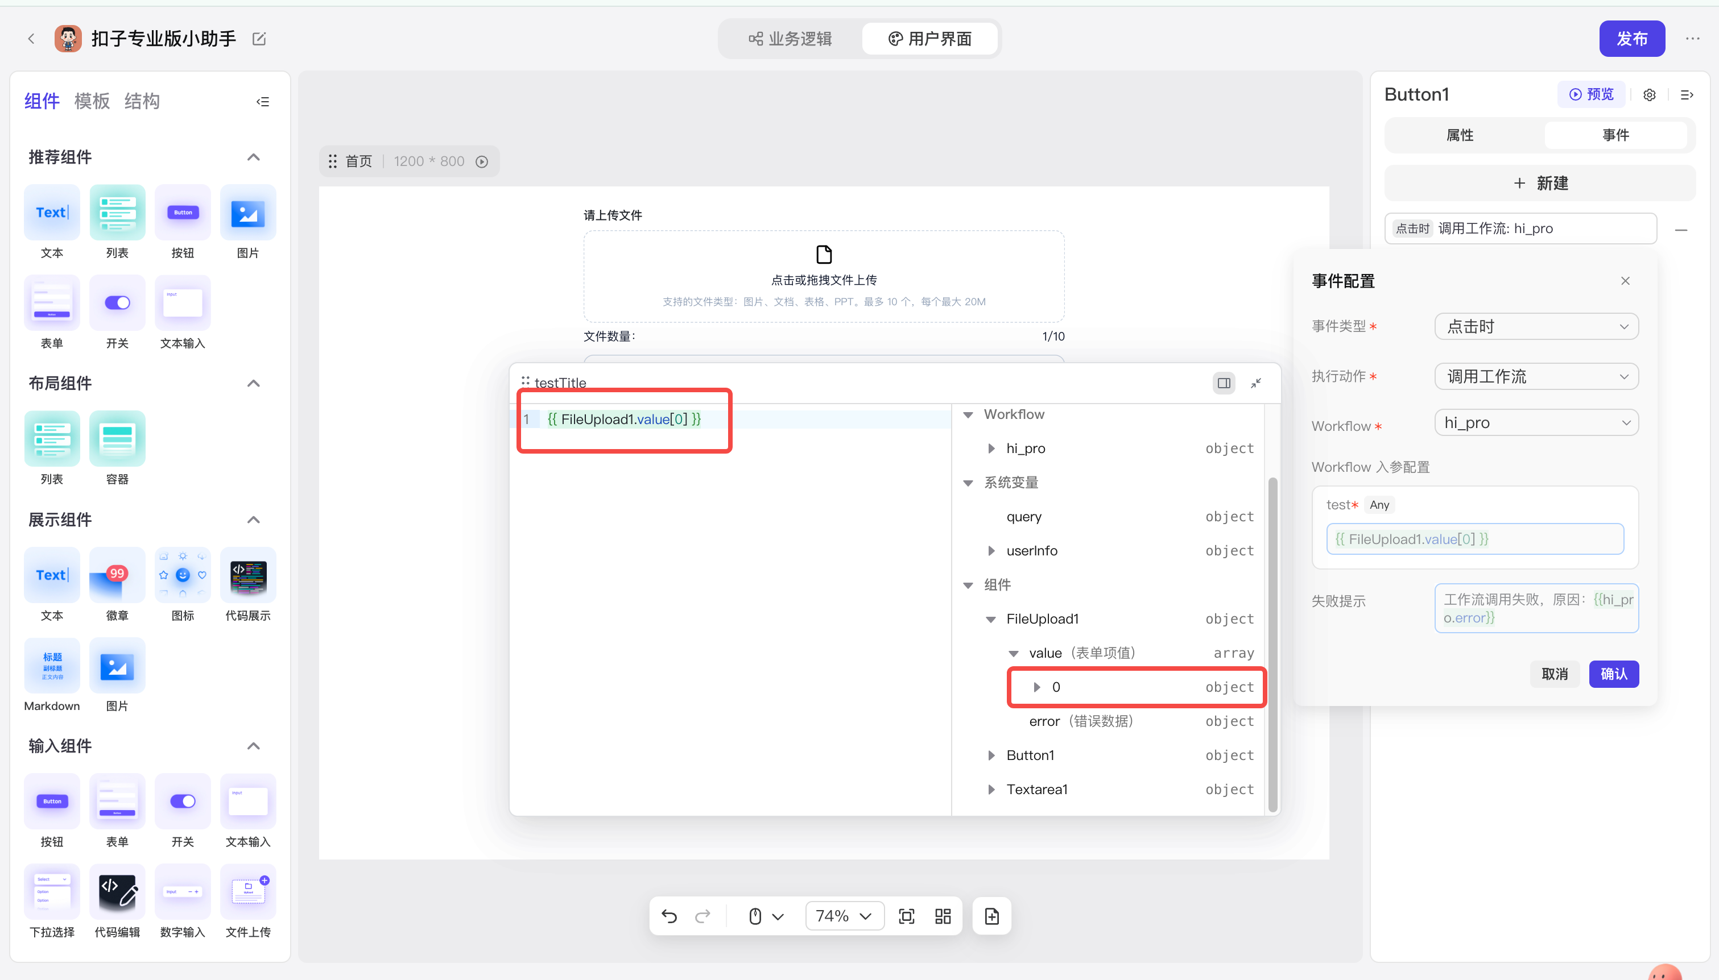Click the undo arrow icon
Image resolution: width=1719 pixels, height=980 pixels.
[x=668, y=916]
